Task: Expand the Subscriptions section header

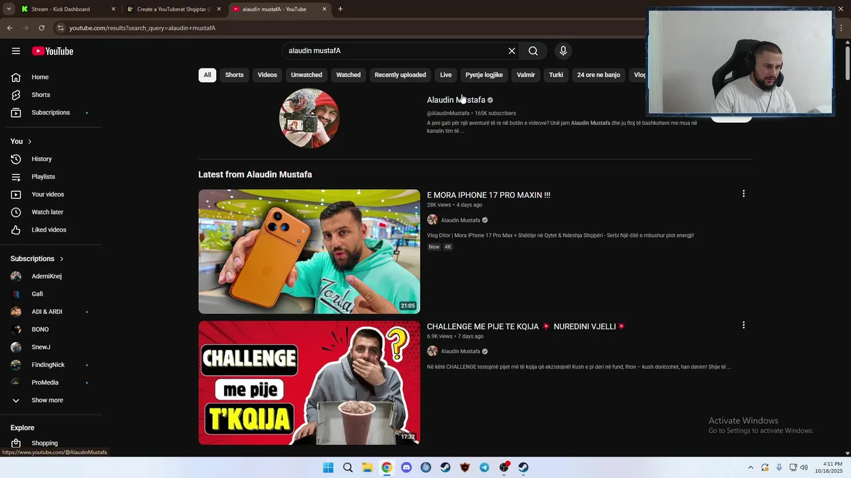Action: tap(37, 259)
